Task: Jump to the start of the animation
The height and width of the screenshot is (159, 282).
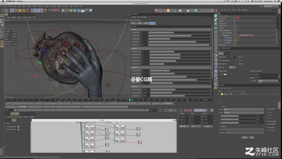Action: pos(160,110)
